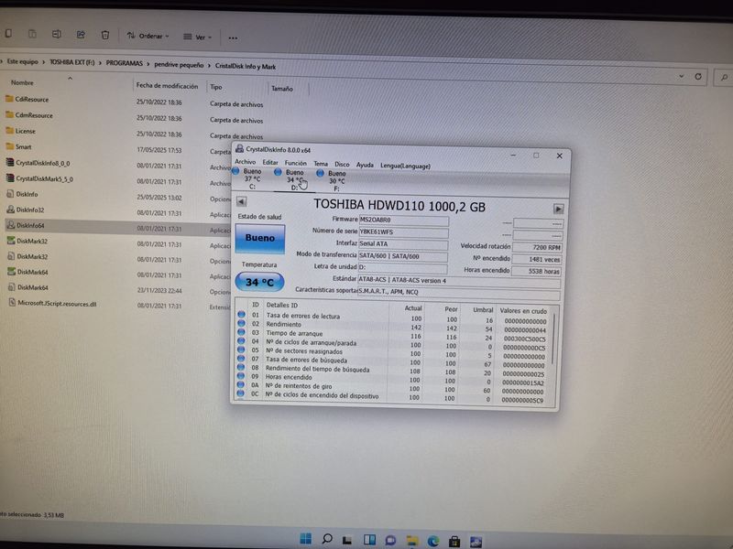Open the Ordenar dropdown in Explorer

pos(148,36)
